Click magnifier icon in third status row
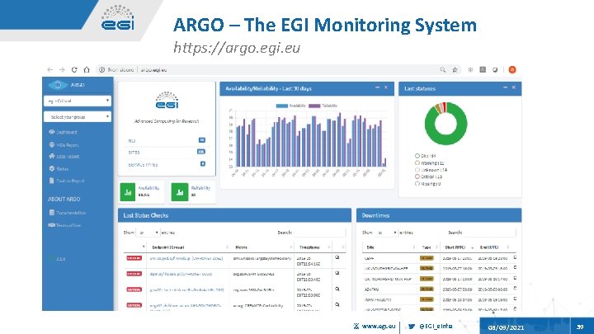Viewport: 594px width, 334px height. (x=337, y=289)
